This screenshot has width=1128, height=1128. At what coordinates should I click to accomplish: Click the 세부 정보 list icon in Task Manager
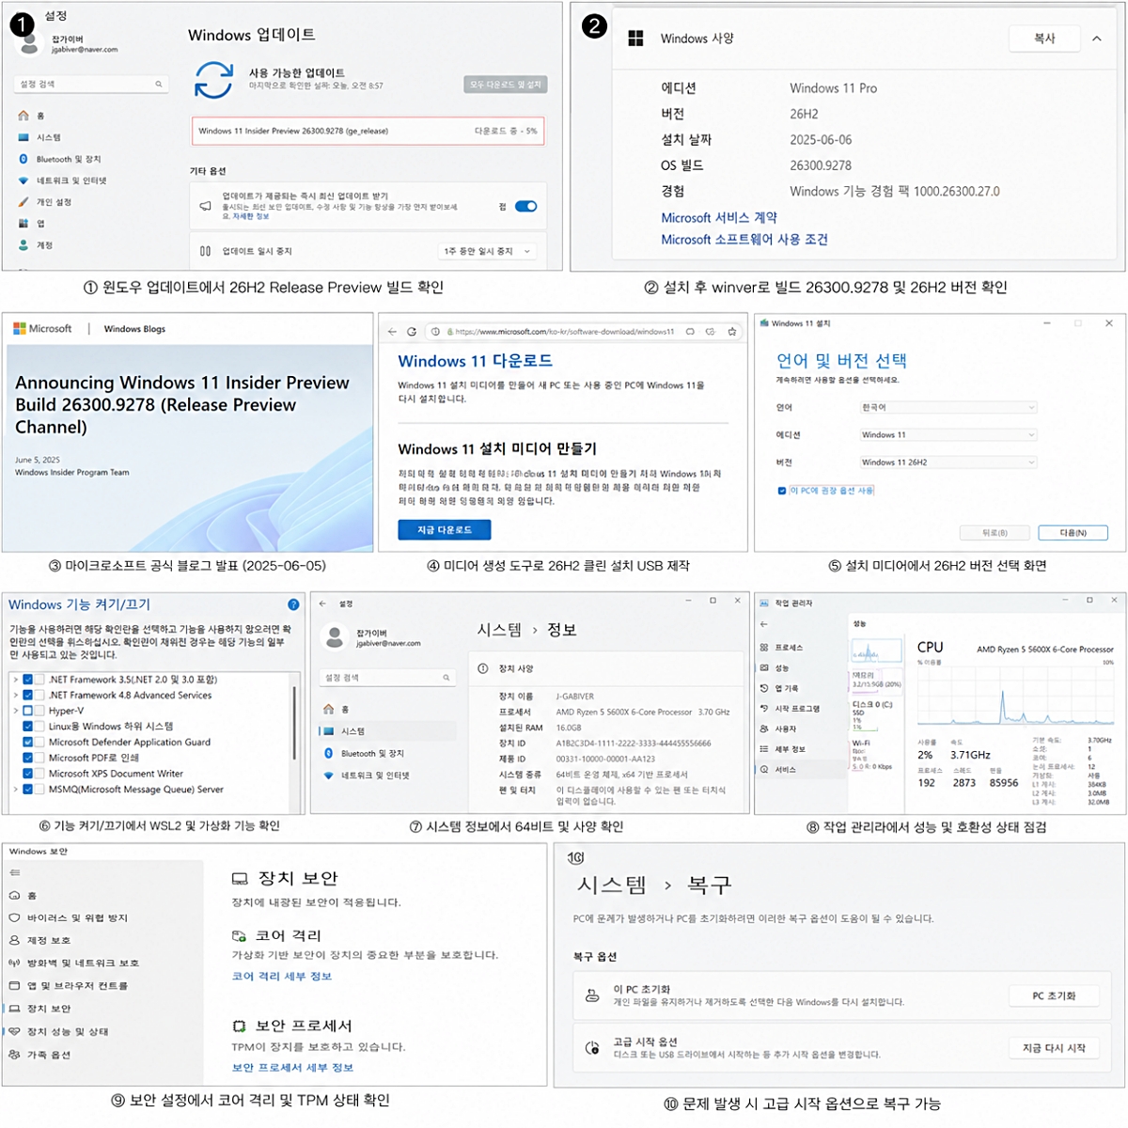pos(764,749)
